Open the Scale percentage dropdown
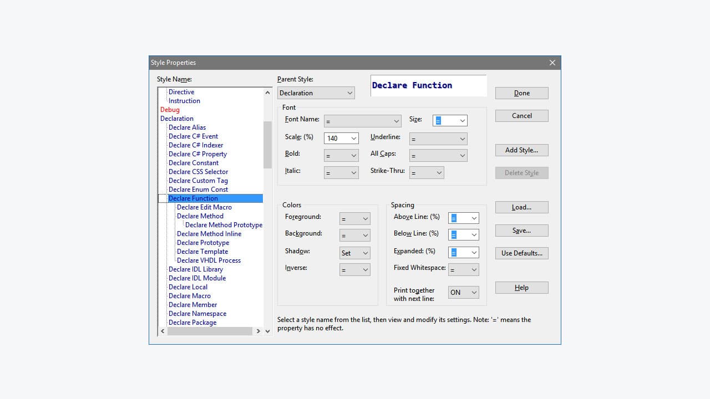710x399 pixels. click(341, 138)
